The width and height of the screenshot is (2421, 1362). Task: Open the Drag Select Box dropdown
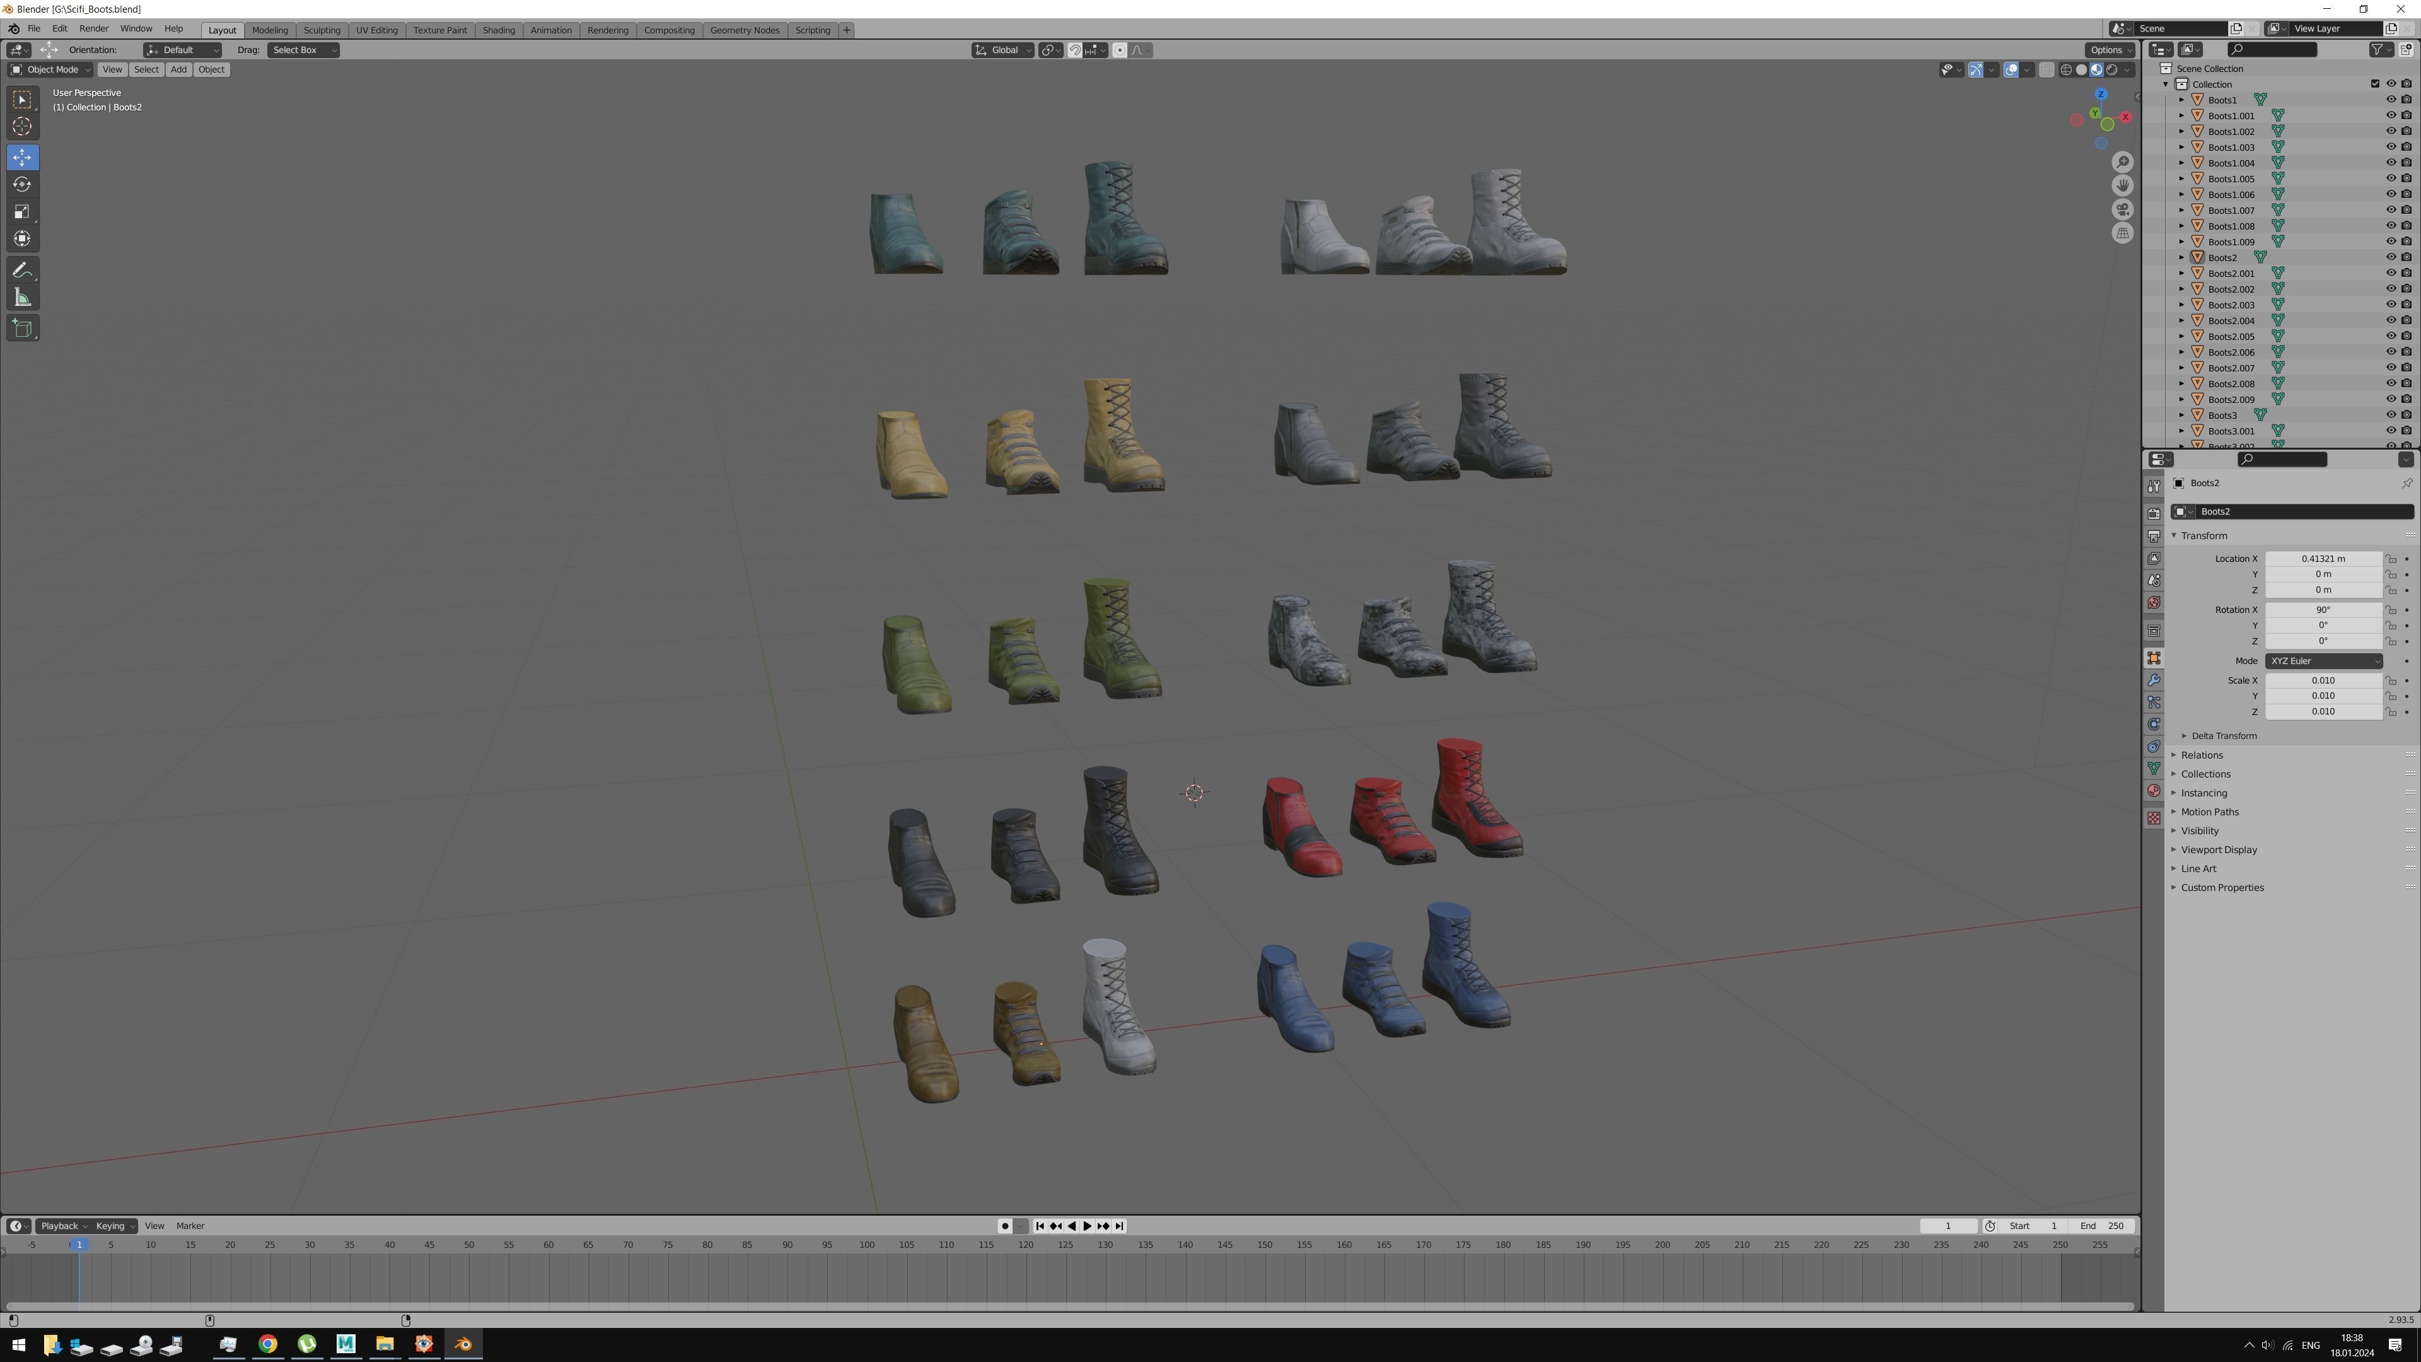303,50
